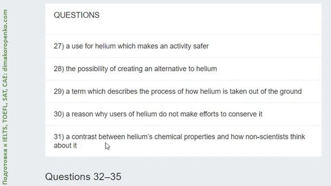Click the '30)' question number
This screenshot has height=186, width=331.
point(58,114)
